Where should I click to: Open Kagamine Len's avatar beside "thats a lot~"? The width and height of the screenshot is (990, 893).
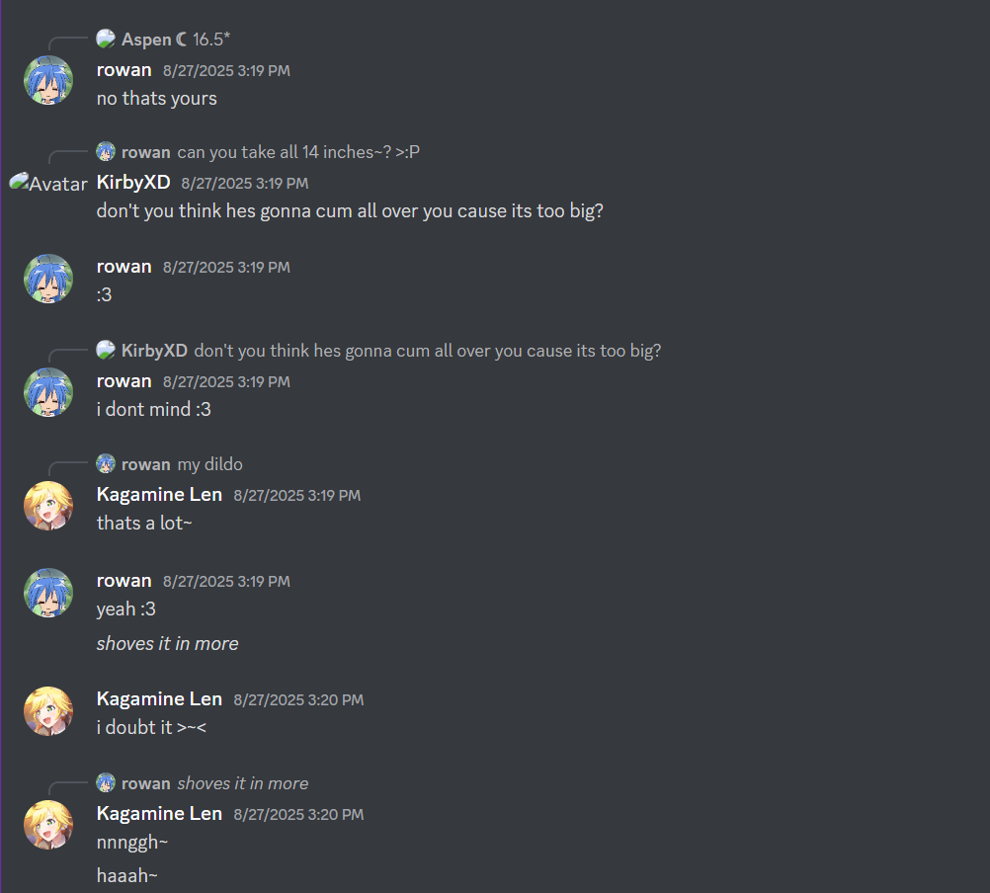pos(48,506)
